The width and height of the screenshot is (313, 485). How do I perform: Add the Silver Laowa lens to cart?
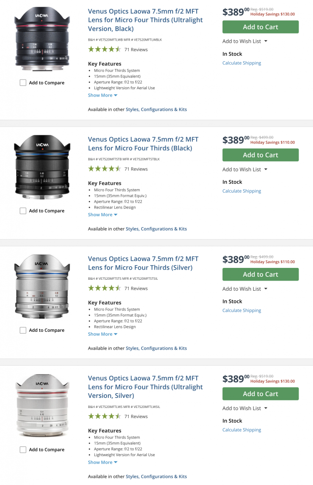pyautogui.click(x=260, y=274)
